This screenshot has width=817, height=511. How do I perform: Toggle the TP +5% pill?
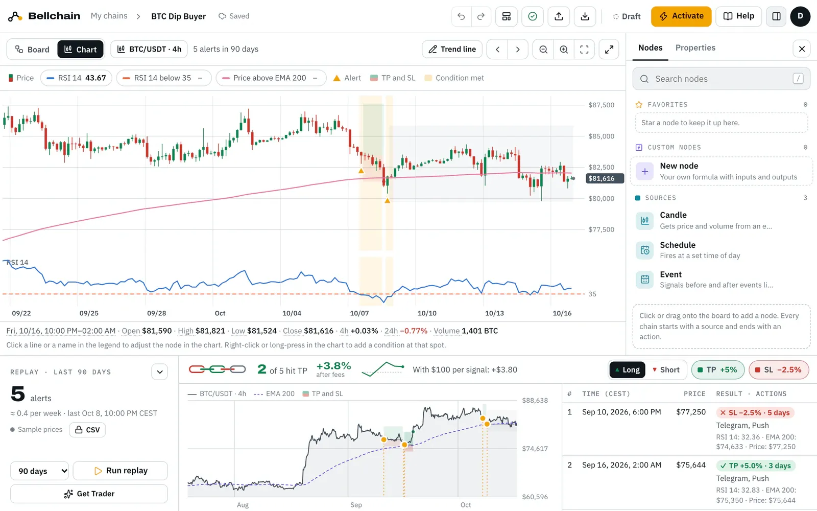click(717, 369)
